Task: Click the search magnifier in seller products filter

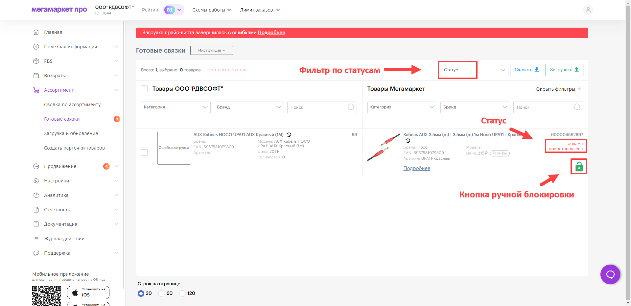Action: tap(351, 107)
